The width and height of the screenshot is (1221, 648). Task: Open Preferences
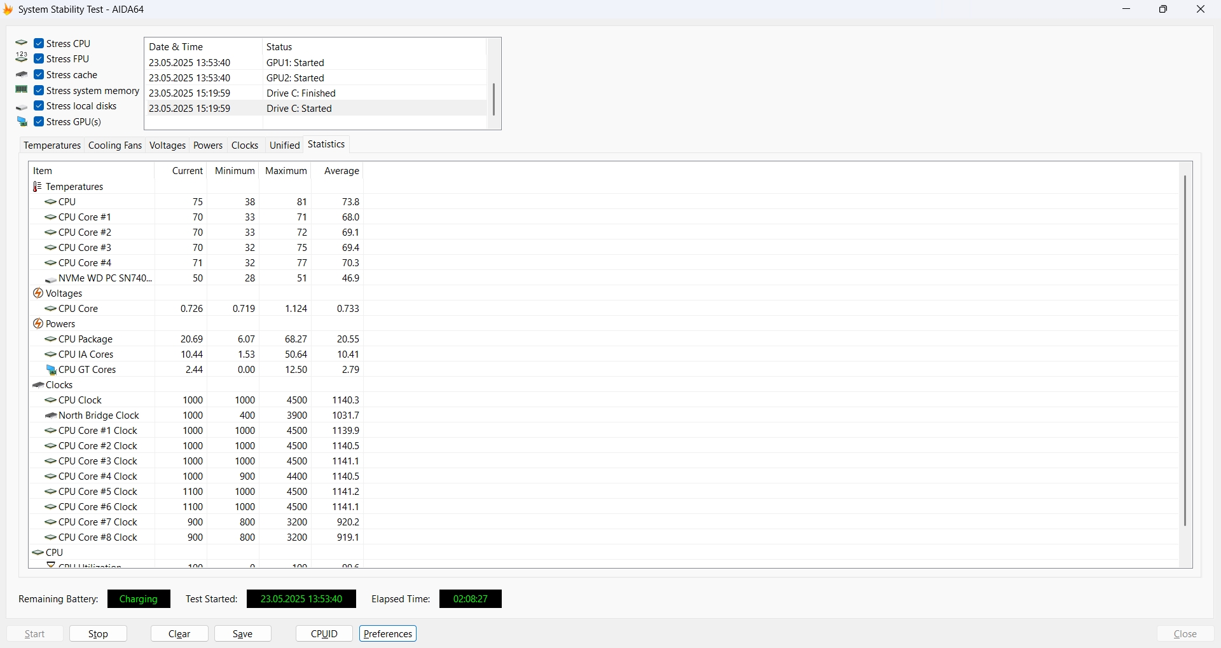[x=389, y=634]
